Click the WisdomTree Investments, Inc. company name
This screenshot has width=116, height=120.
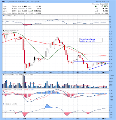[x=19, y=2]
